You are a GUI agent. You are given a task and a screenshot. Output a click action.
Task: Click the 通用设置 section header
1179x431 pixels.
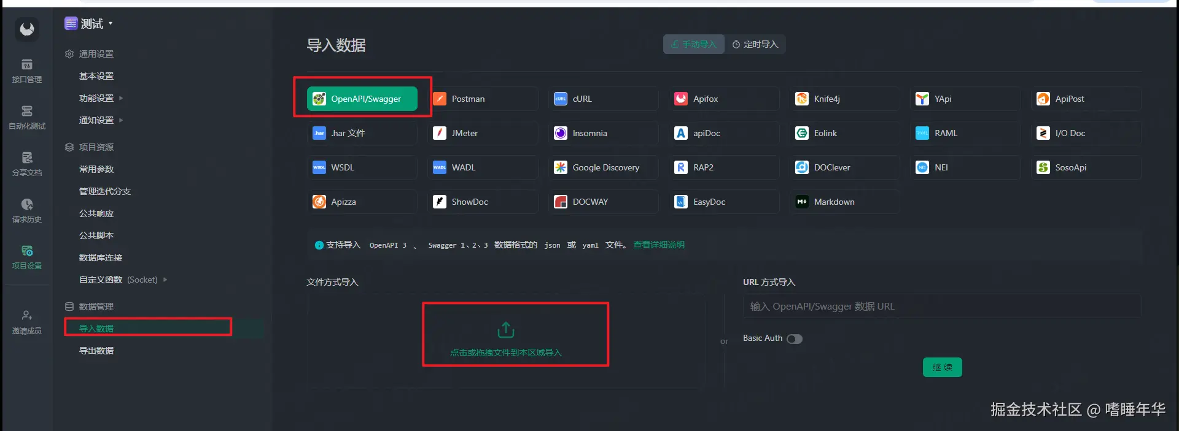[90, 54]
